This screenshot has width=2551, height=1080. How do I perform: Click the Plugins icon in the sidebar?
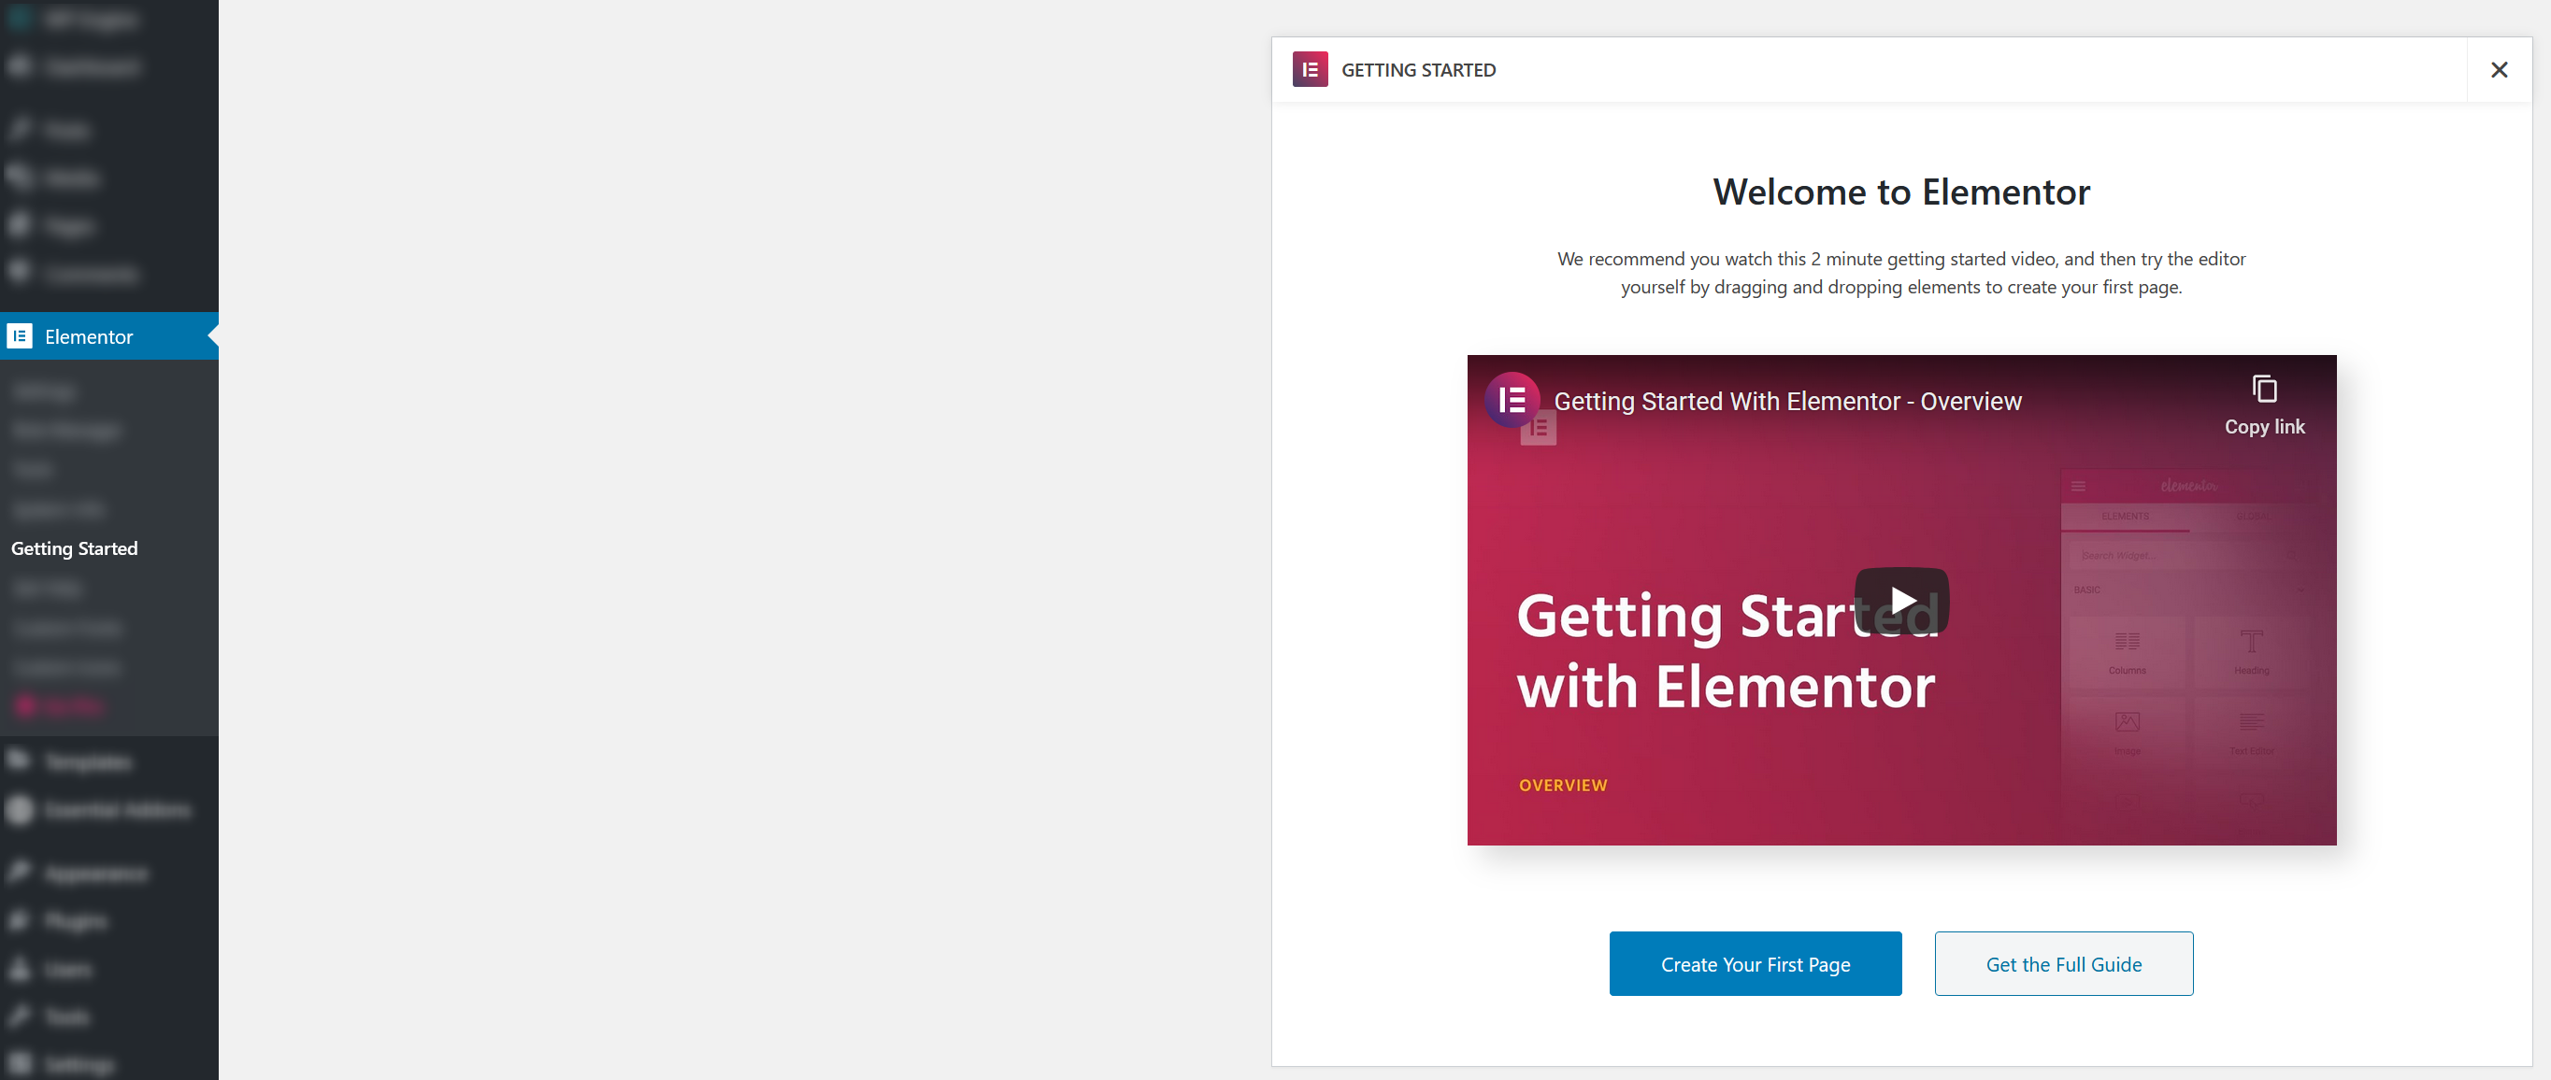click(20, 920)
